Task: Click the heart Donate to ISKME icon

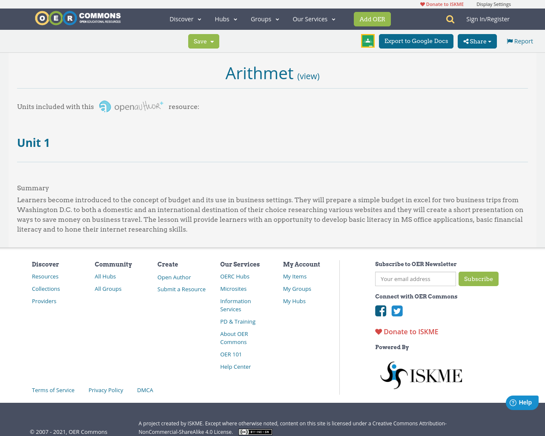Action: point(378,331)
